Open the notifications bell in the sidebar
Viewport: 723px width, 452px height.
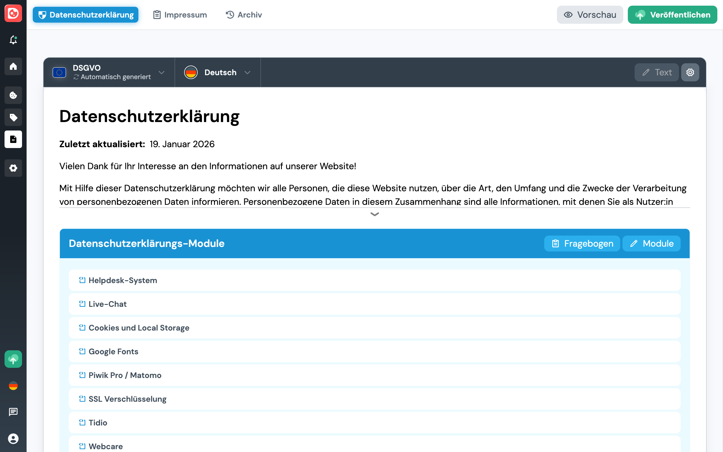13,40
